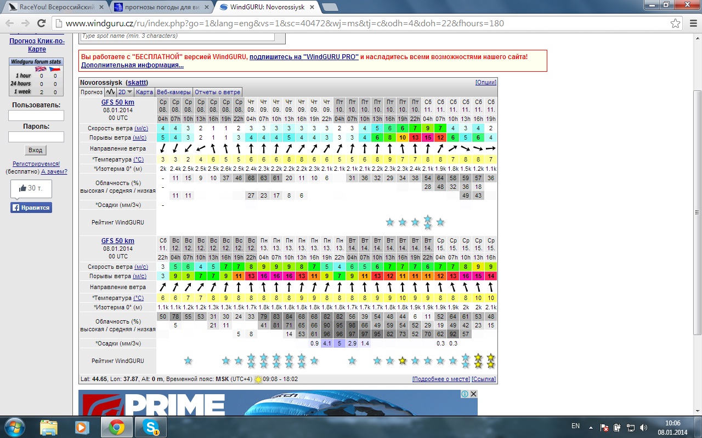The width and height of the screenshot is (702, 438).
Task: Click the 0.9 precipitation value
Action: 314,343
